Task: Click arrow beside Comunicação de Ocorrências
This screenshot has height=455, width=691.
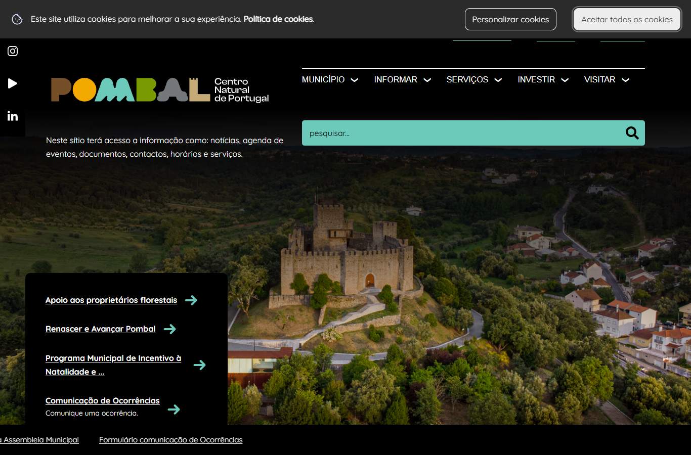Action: coord(174,409)
